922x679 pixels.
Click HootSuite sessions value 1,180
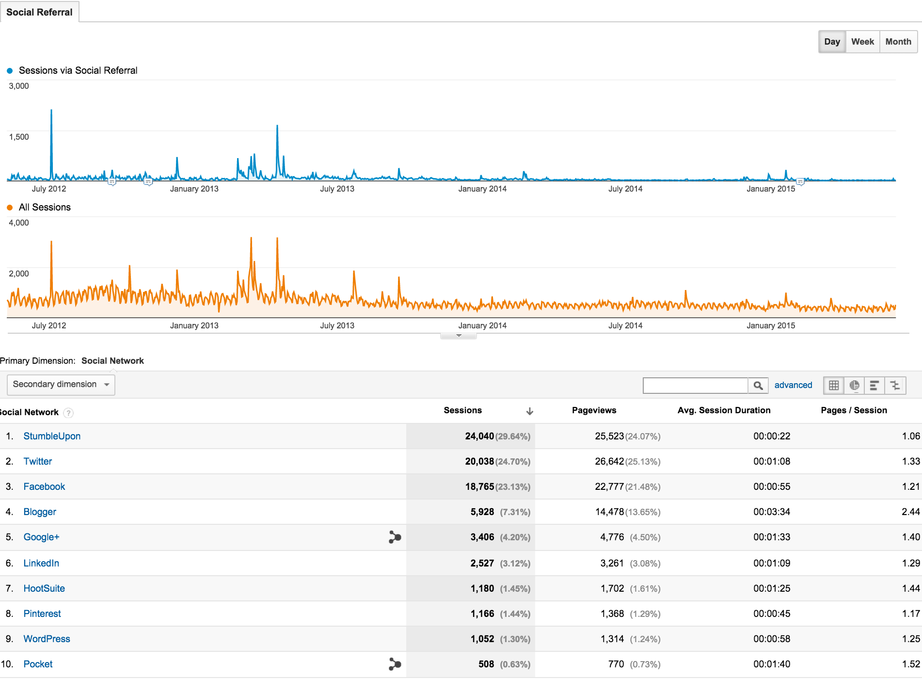pos(482,588)
